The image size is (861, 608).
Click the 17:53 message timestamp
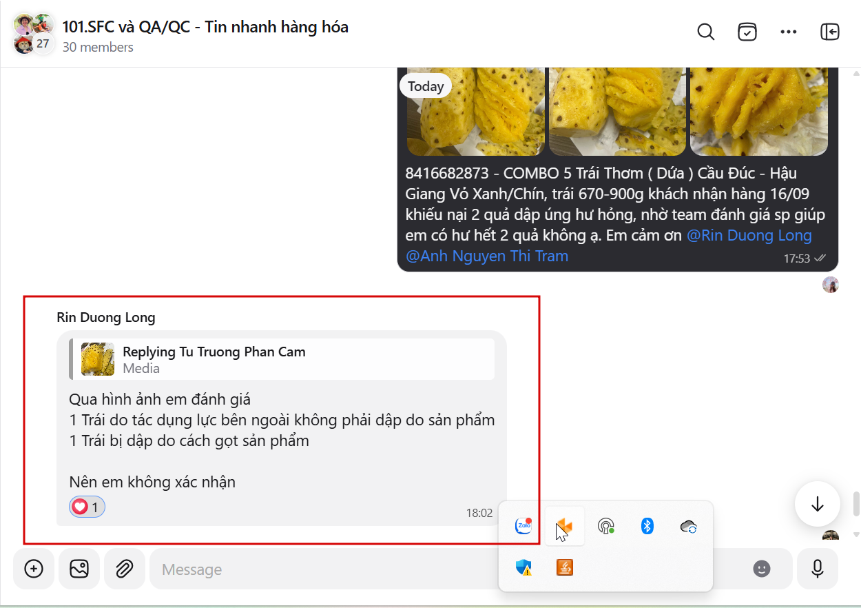[796, 259]
